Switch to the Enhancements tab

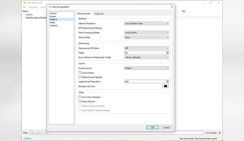84,13
